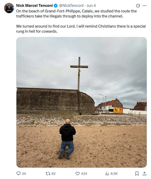151x179 pixels.
Task: Click the second paragraph about cowards
Action: pyautogui.click(x=81, y=29)
